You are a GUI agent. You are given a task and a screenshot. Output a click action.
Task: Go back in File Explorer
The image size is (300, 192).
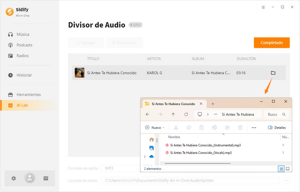pos(147,114)
